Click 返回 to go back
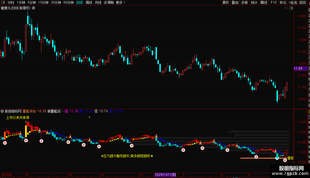310x178 pixels. (303, 2)
